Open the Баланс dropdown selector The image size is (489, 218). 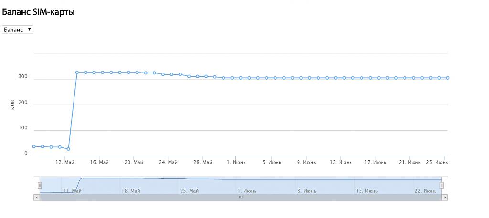coord(18,30)
